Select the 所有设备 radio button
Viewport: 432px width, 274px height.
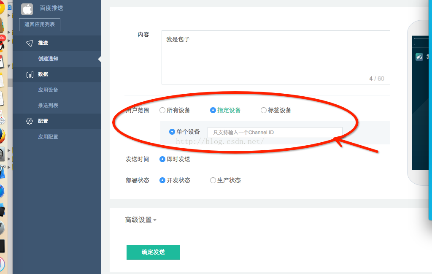(162, 110)
